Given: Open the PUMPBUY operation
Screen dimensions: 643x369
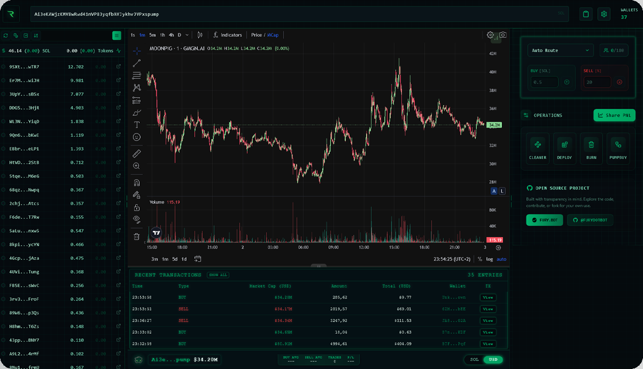Looking at the screenshot, I should (618, 149).
